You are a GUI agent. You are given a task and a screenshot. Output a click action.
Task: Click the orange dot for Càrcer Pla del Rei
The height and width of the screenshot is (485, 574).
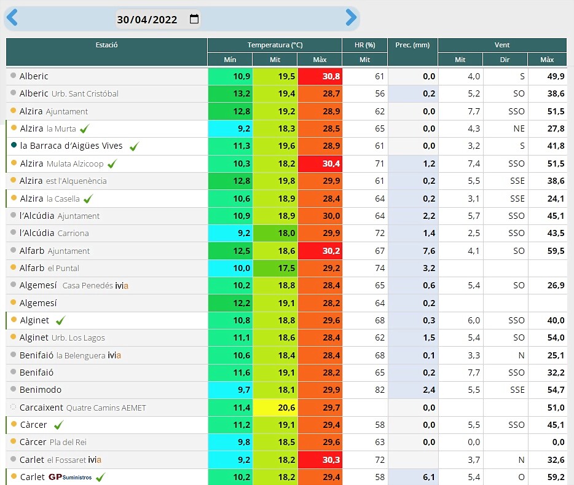pos(13,441)
